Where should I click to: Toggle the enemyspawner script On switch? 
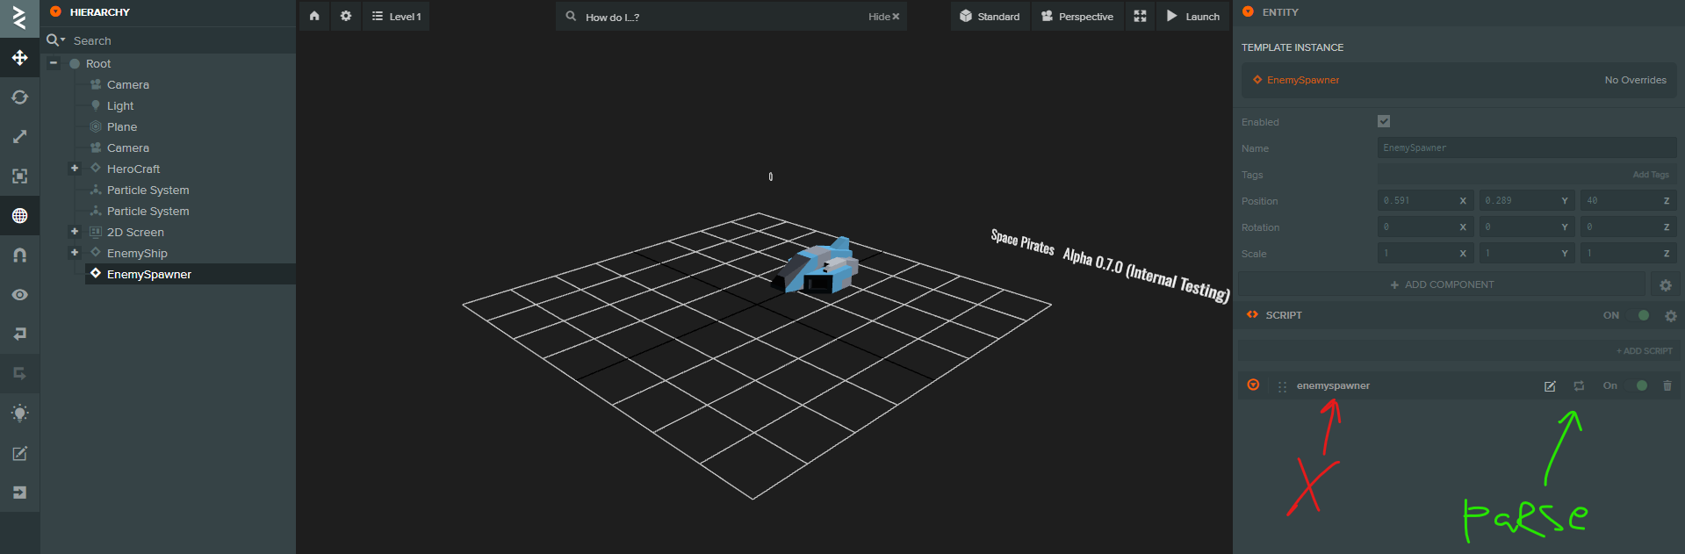(x=1640, y=385)
